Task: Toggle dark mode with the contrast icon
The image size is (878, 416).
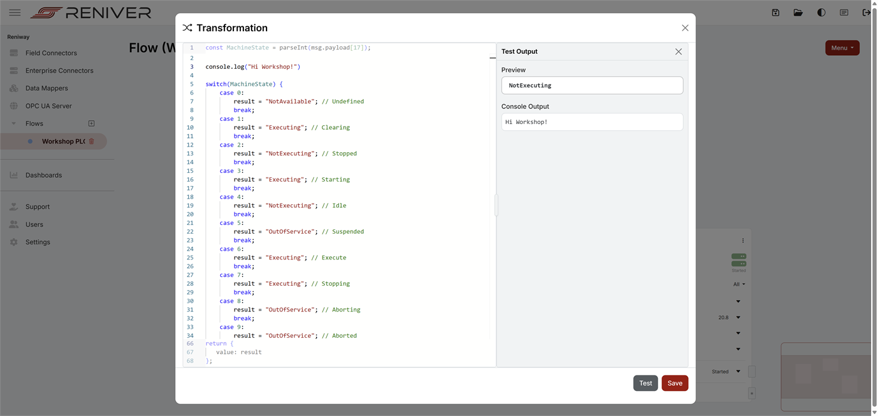Action: pos(821,12)
